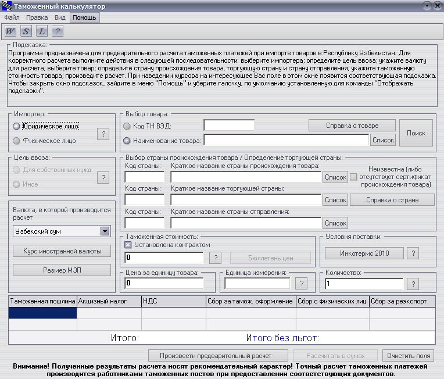Open Список for Наименование товара
This screenshot has width=444, height=379.
383,140
